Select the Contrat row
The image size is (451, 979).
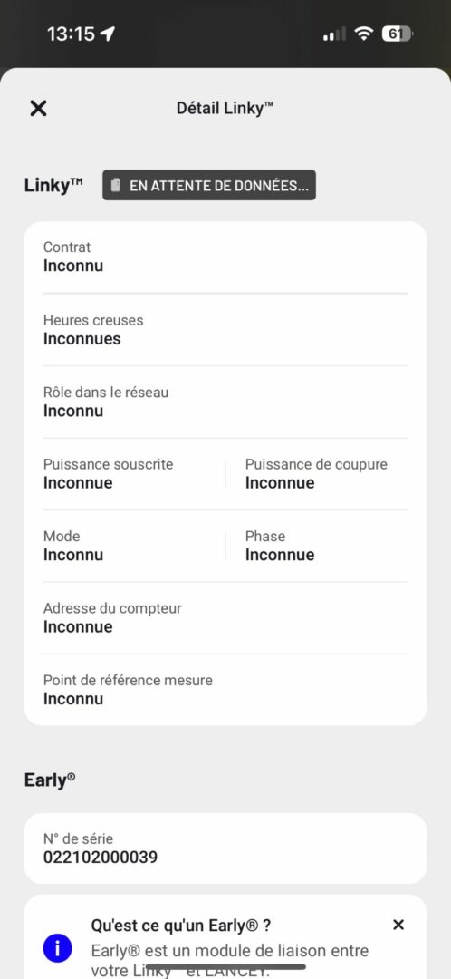(225, 257)
